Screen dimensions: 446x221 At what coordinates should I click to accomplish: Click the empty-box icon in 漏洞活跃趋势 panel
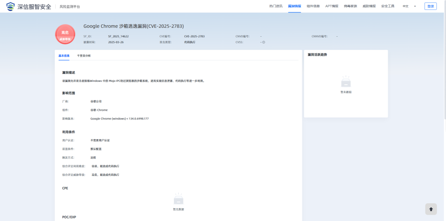coord(346,82)
